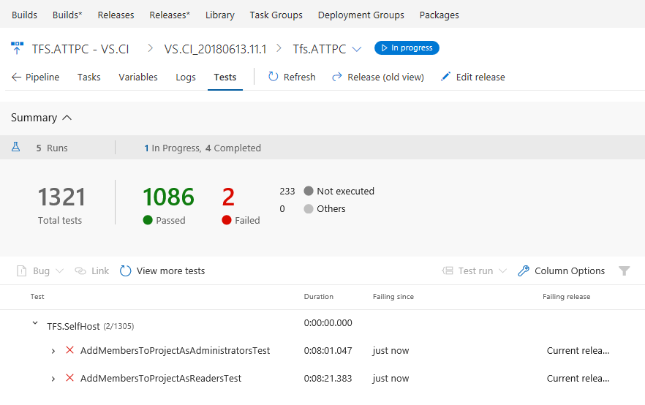Click the 0 Others entry

[313, 209]
